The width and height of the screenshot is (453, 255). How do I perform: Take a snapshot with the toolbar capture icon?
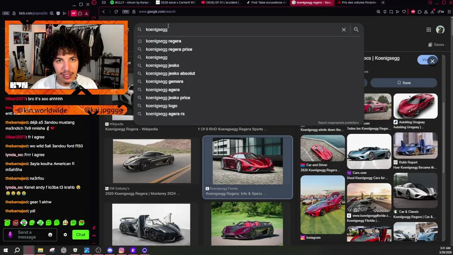(391, 12)
